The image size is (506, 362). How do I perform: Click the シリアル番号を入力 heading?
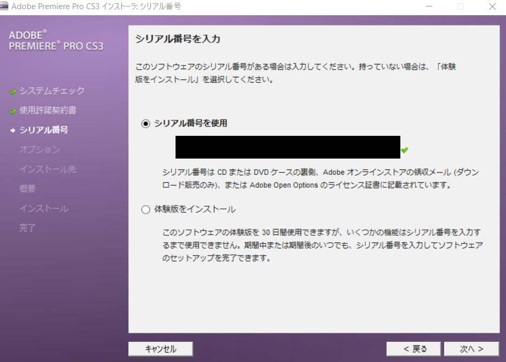178,39
